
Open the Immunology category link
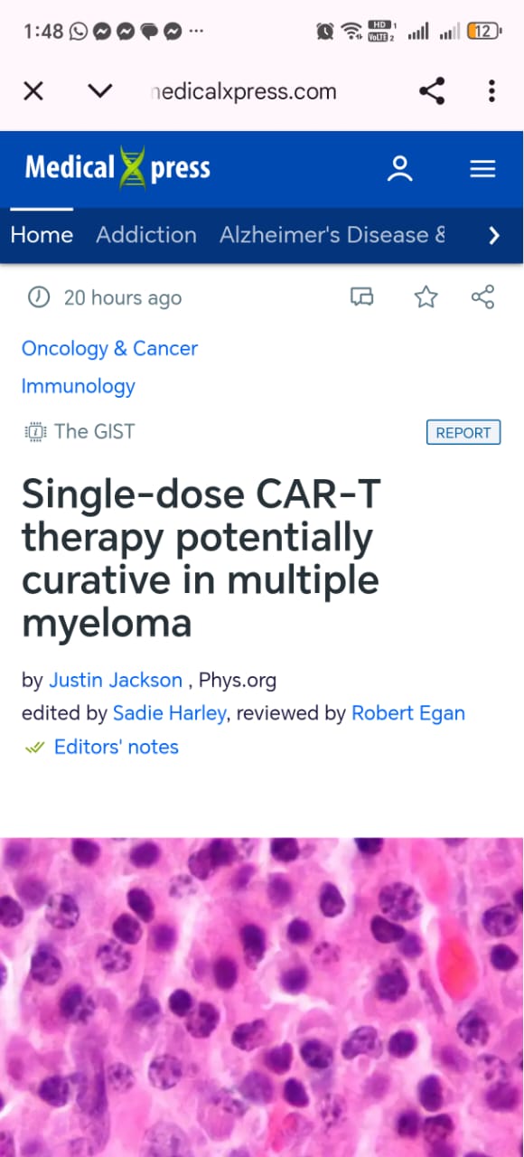79,386
